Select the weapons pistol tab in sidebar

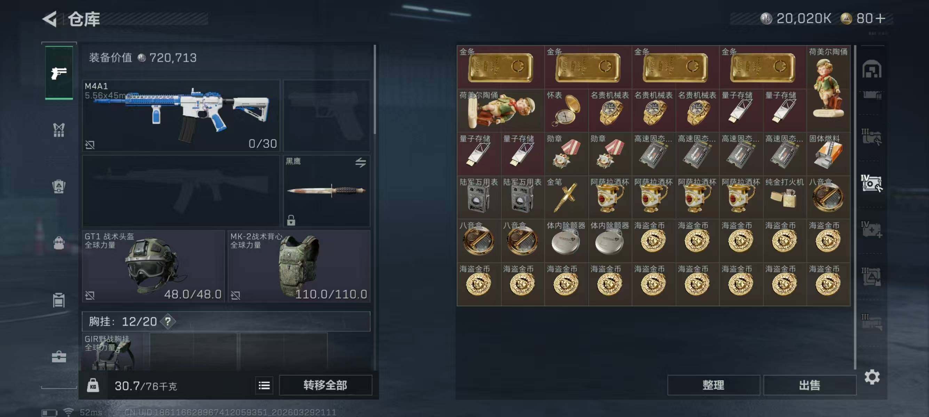point(59,73)
